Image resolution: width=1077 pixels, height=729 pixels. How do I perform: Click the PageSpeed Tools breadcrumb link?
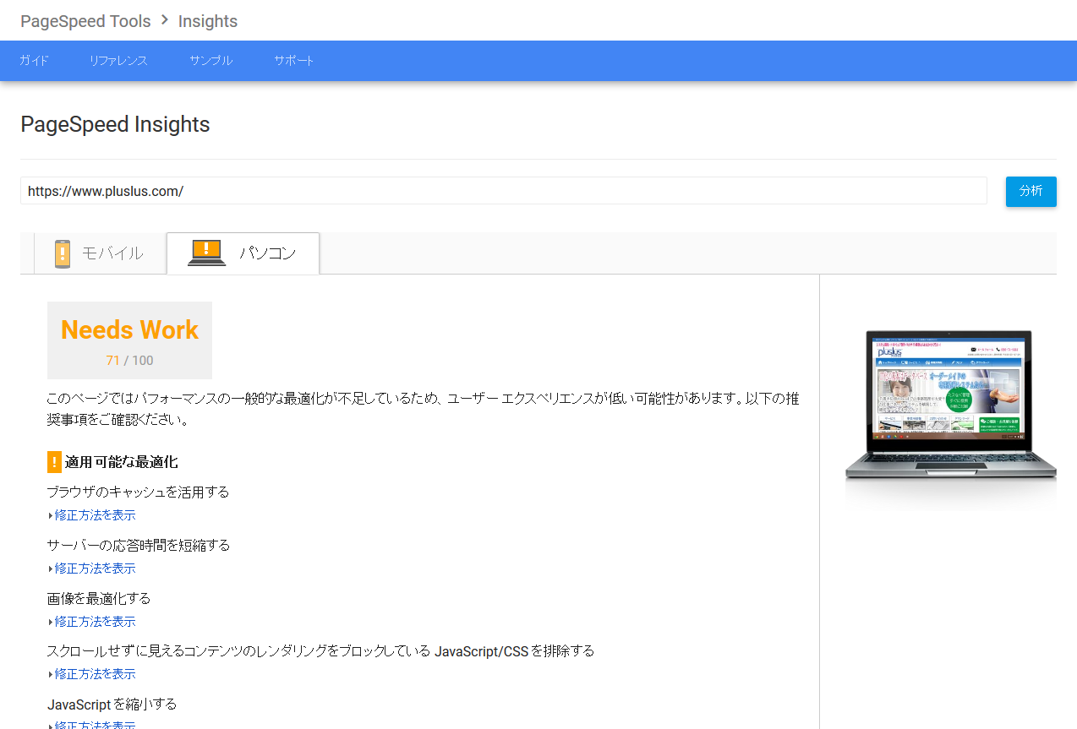[x=85, y=21]
